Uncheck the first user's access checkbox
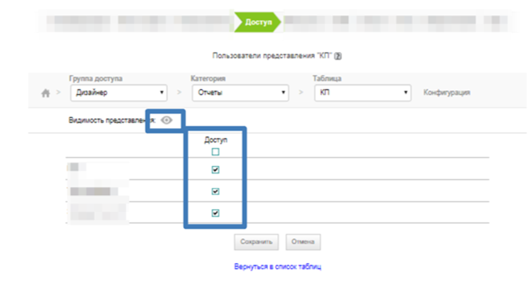Screen dimensions: 531x296 [x=215, y=170]
